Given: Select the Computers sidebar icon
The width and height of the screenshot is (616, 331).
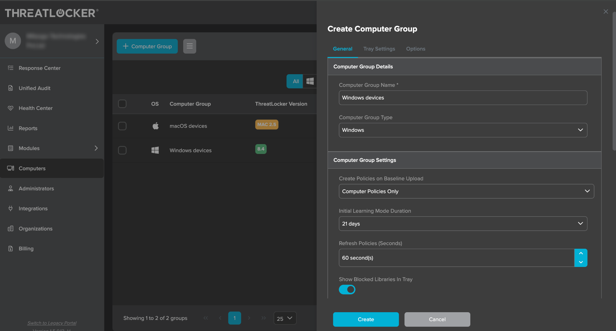Looking at the screenshot, I should [10, 168].
